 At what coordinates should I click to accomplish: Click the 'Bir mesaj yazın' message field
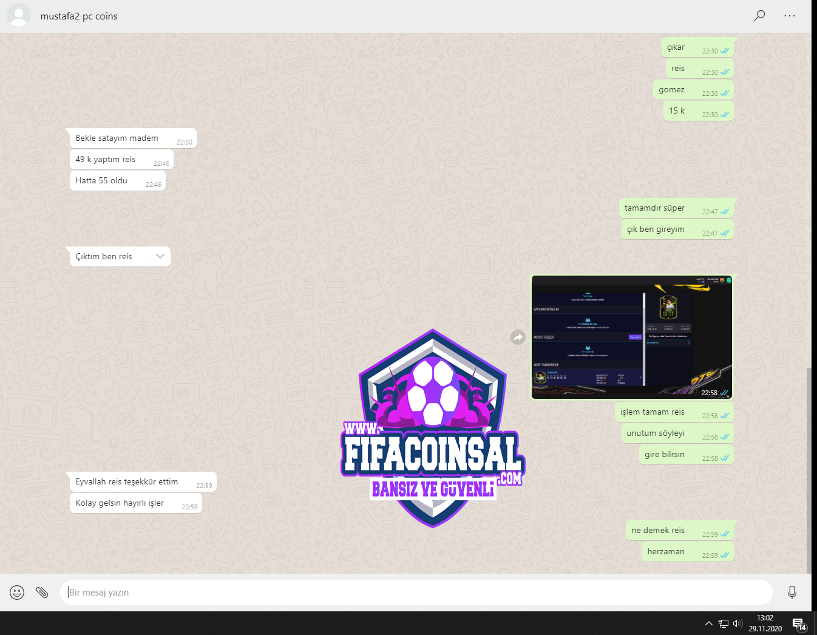[416, 593]
